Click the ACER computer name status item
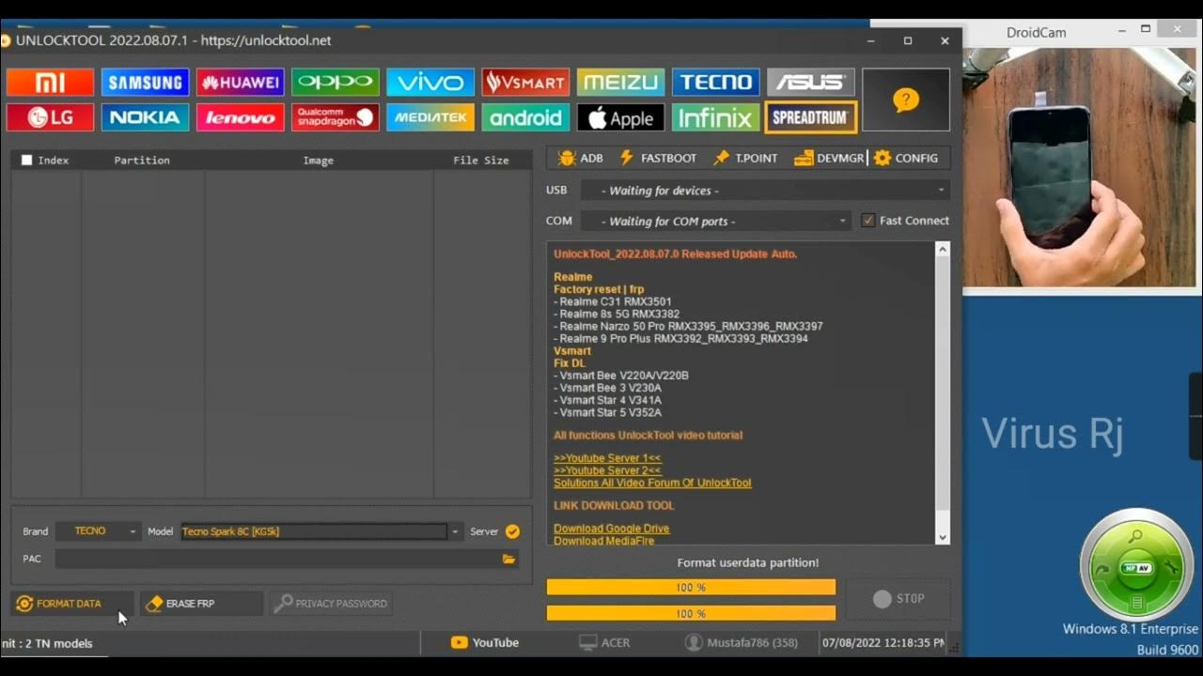Screen dimensions: 1203x676 [x=604, y=643]
